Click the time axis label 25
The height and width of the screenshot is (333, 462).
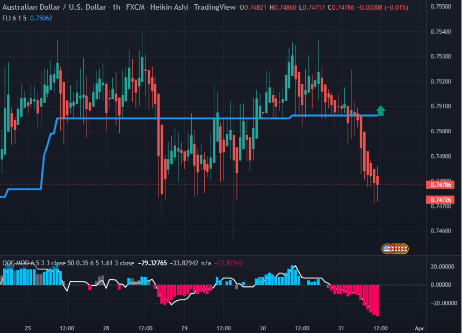[x=28, y=328]
